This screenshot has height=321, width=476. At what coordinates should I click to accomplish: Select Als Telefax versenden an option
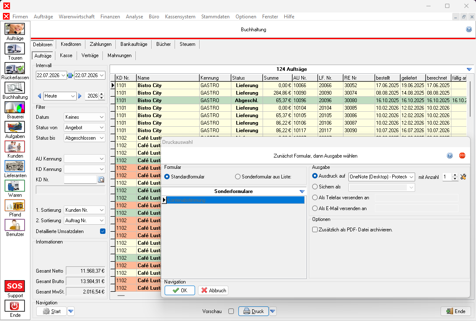(315, 198)
